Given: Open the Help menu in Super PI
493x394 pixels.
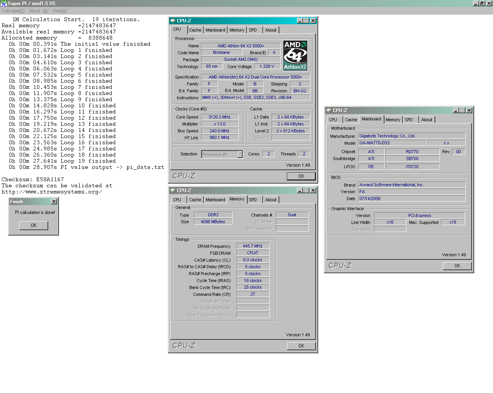Looking at the screenshot, I should [x=60, y=11].
